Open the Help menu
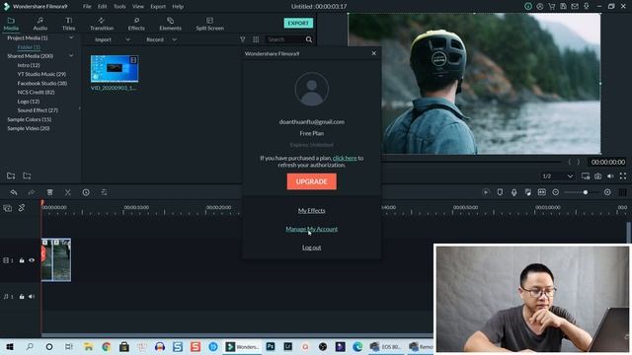Screen dimensions: 632x355 click(x=178, y=7)
